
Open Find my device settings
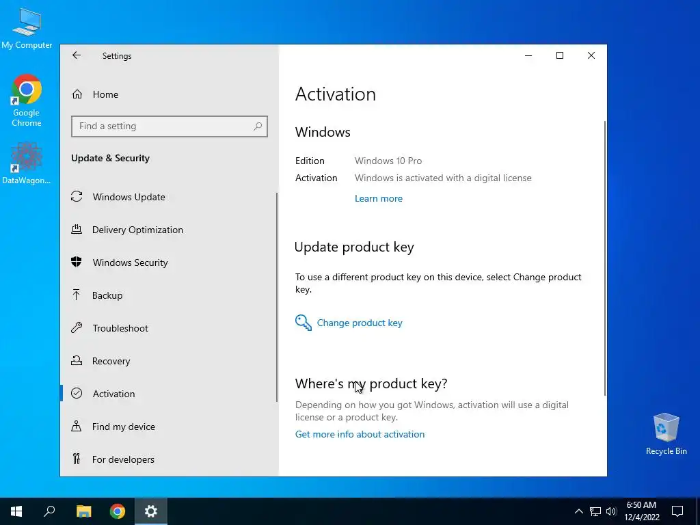point(169,427)
